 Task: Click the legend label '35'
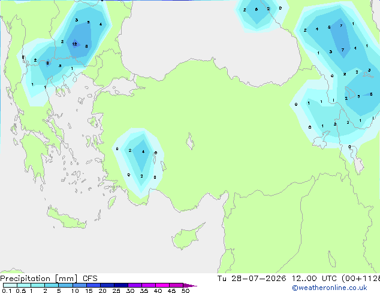(144, 291)
